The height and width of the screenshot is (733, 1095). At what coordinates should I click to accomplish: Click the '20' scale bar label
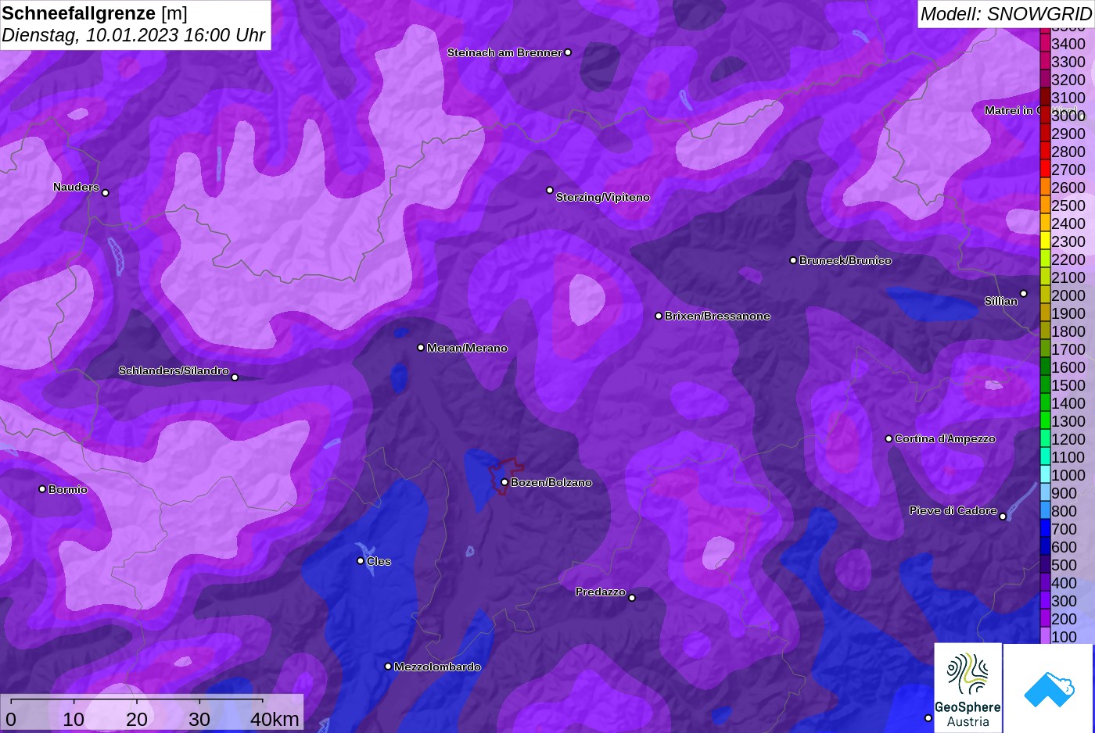point(137,719)
